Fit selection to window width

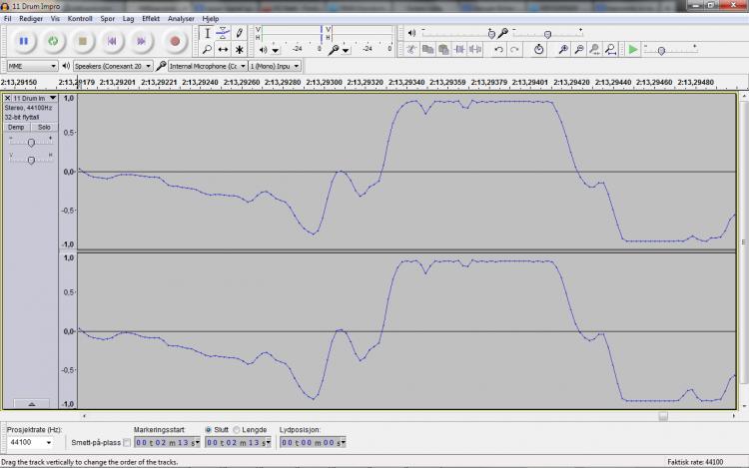pyautogui.click(x=595, y=50)
